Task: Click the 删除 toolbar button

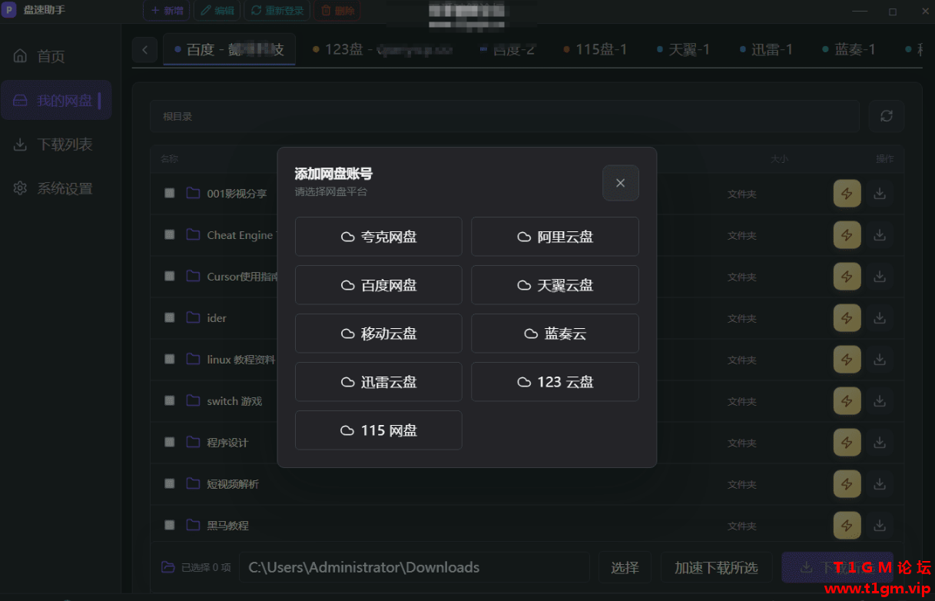Action: [337, 11]
